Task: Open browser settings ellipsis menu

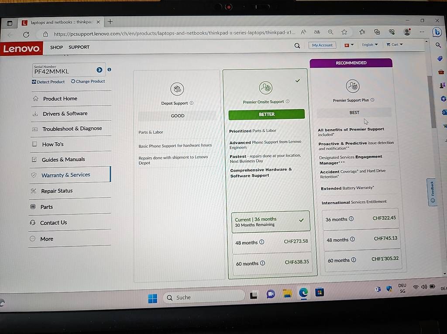Action: (422, 32)
